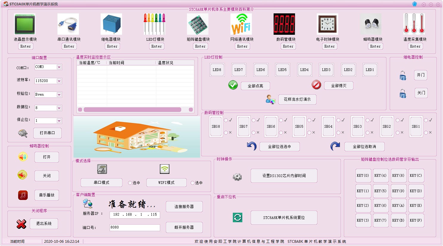443x246 pixels.
Task: Click the KEY(F) keypad button
Action: click(x=416, y=220)
